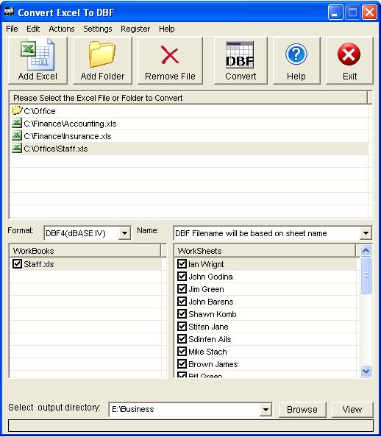381x437 pixels.
Task: Click the E:\Business output directory field
Action: tap(185, 409)
